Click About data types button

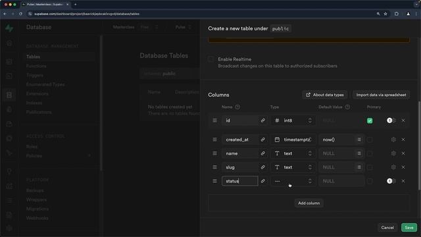(324, 95)
